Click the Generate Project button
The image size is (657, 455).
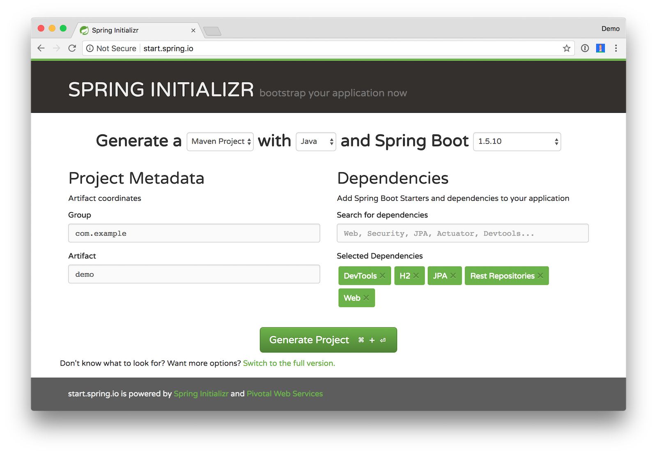point(328,340)
